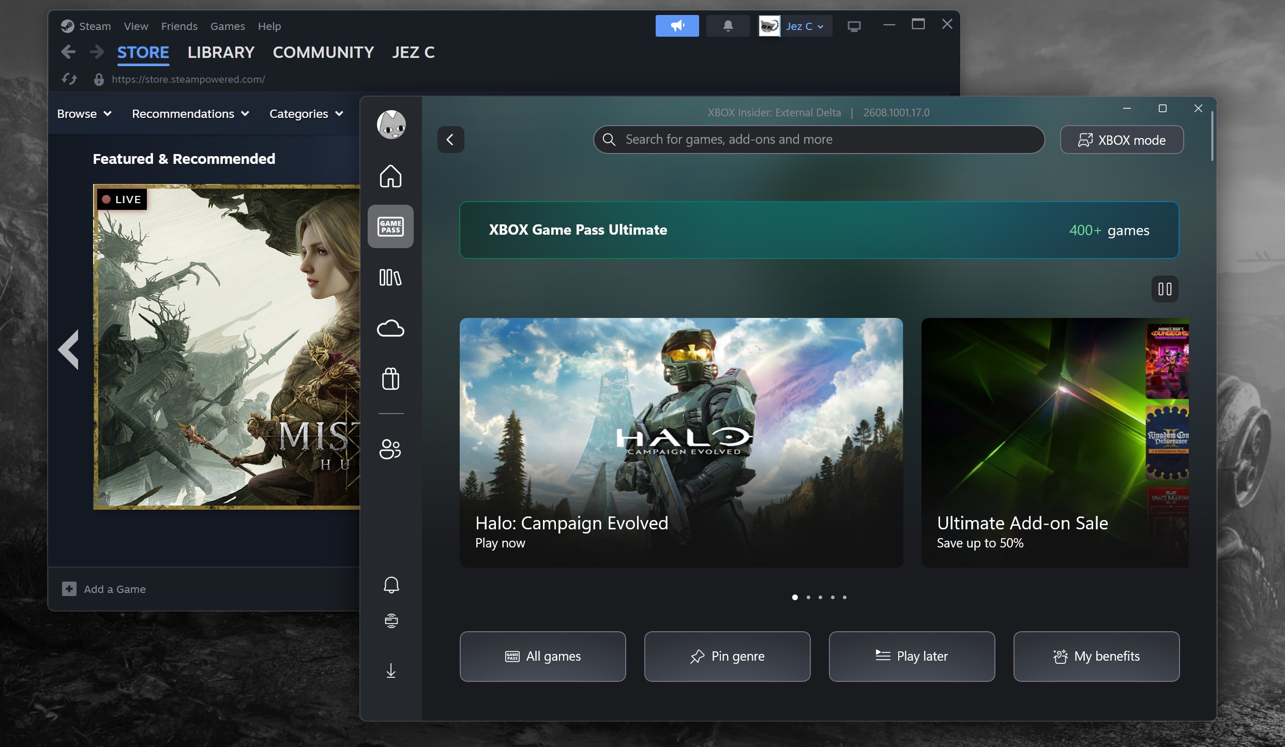The image size is (1285, 747).
Task: Switch to the LIBRARY tab in Steam
Action: 221,52
